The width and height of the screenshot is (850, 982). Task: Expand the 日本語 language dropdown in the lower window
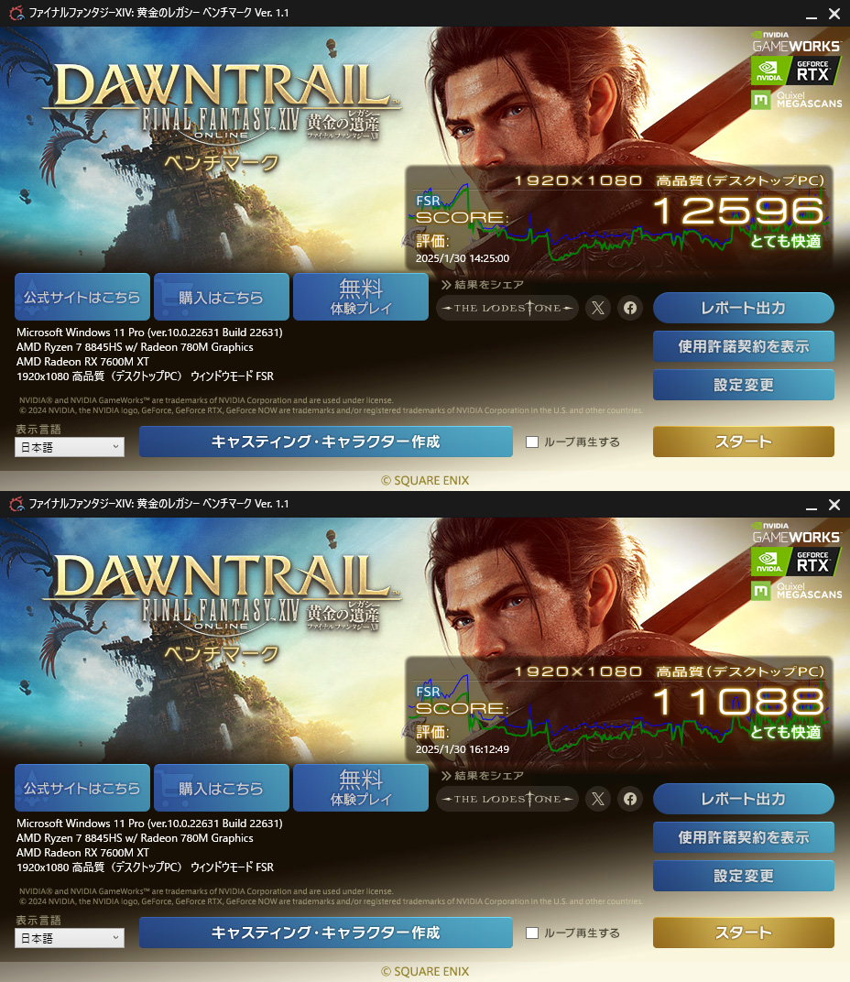coord(70,937)
